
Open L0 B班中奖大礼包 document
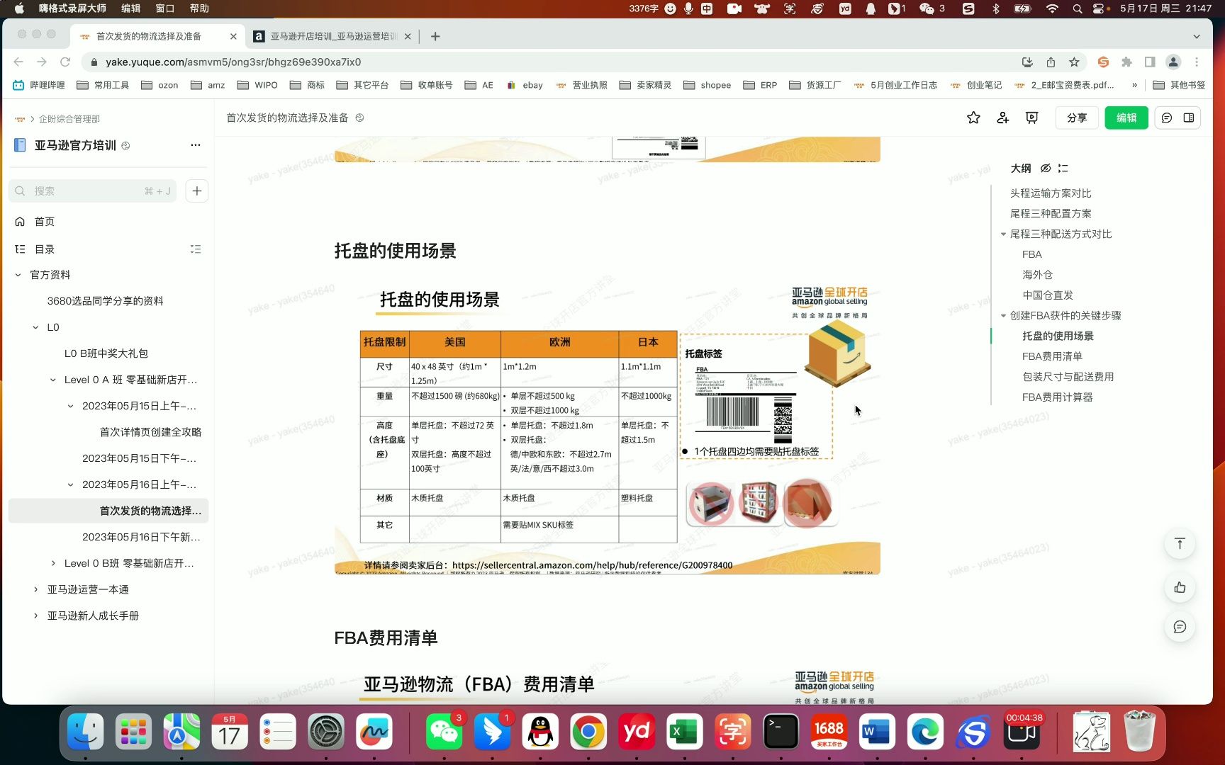[x=106, y=353]
